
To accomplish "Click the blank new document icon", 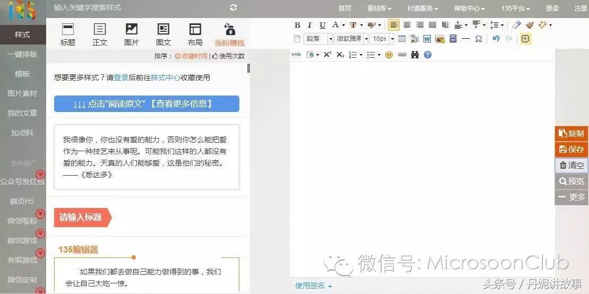I will (297, 39).
